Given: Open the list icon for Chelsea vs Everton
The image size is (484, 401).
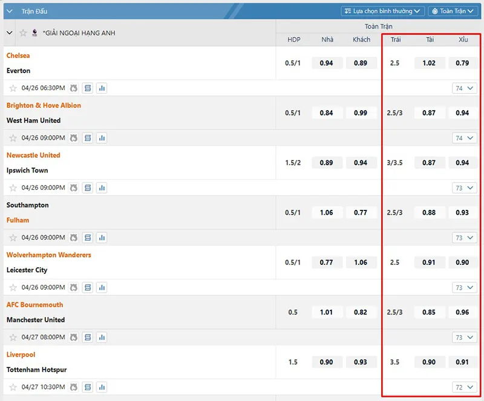Looking at the screenshot, I should 88,88.
